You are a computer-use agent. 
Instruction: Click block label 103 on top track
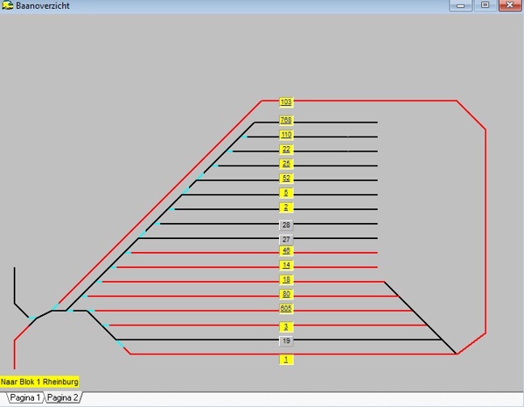point(285,103)
